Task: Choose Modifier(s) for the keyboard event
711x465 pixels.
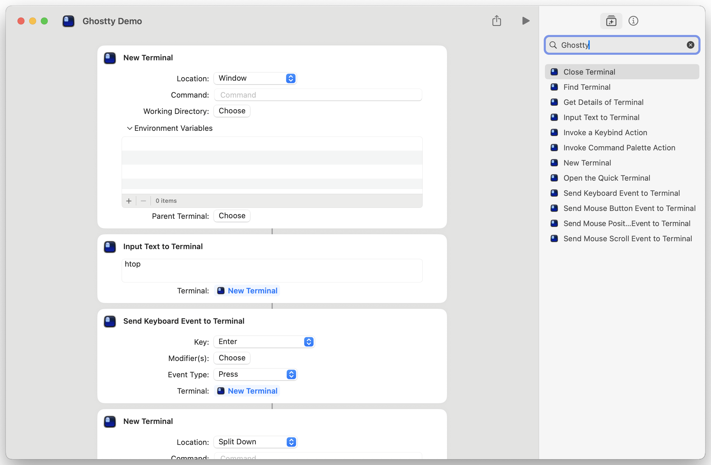Action: (232, 358)
